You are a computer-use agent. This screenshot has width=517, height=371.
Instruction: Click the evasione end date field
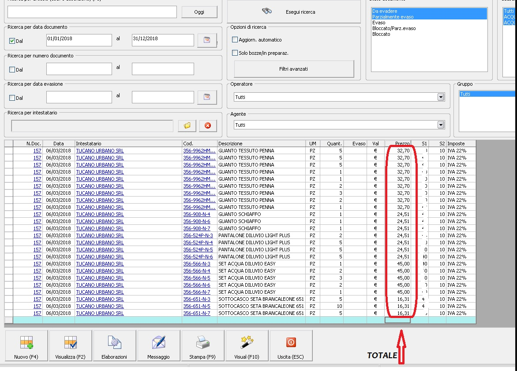[163, 97]
